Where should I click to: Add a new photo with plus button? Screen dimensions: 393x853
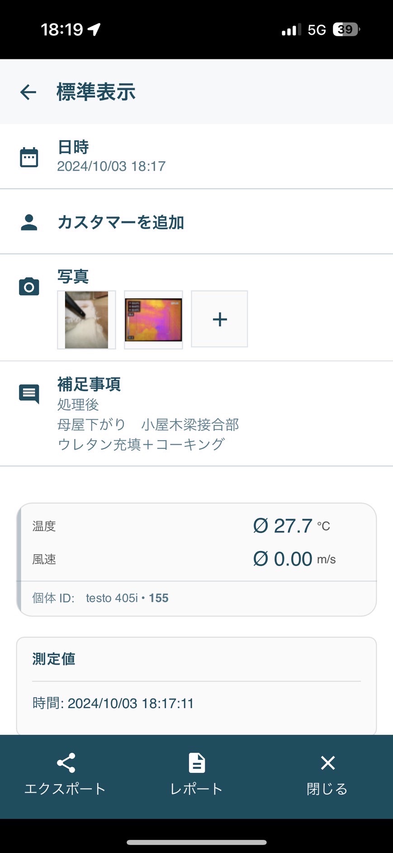(219, 319)
